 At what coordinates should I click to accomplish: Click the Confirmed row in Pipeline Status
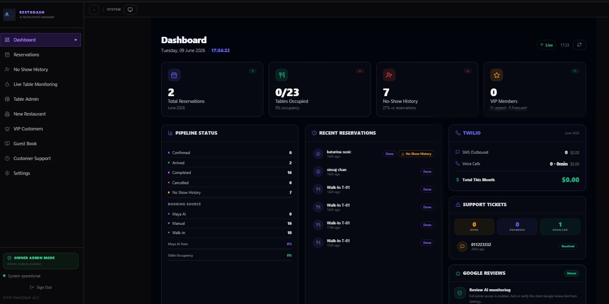(x=230, y=153)
